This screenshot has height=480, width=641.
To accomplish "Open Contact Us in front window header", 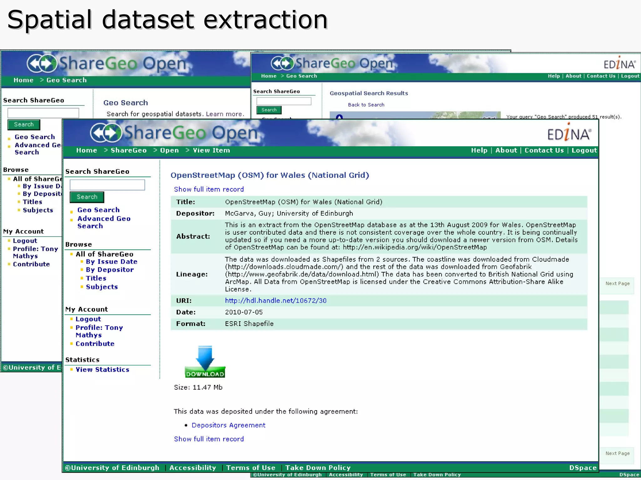I will tap(544, 150).
